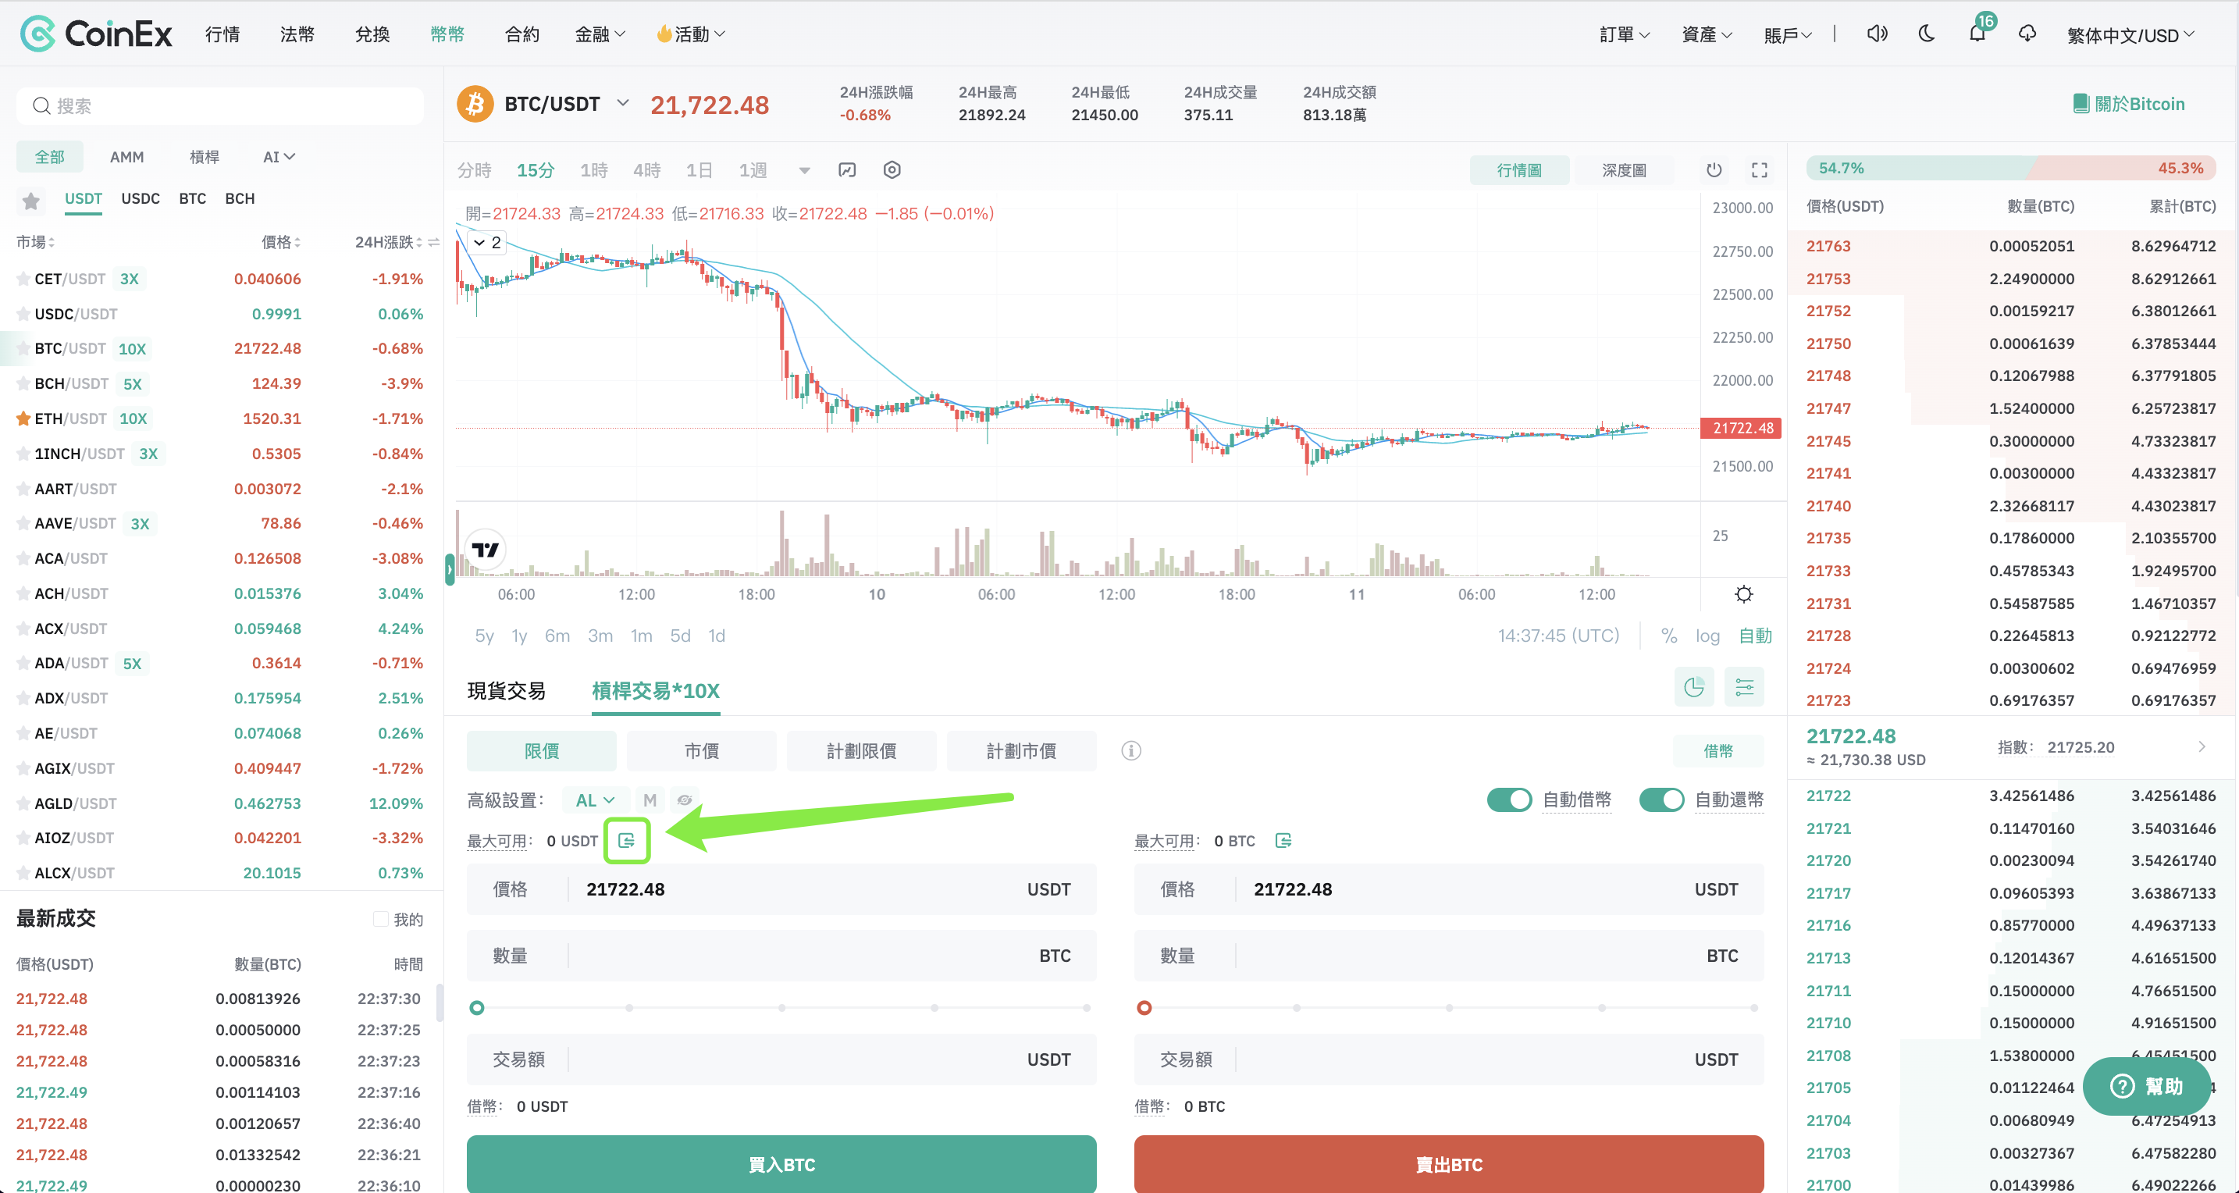Click the 借幣 borrow button
Image resolution: width=2239 pixels, height=1193 pixels.
[1718, 750]
